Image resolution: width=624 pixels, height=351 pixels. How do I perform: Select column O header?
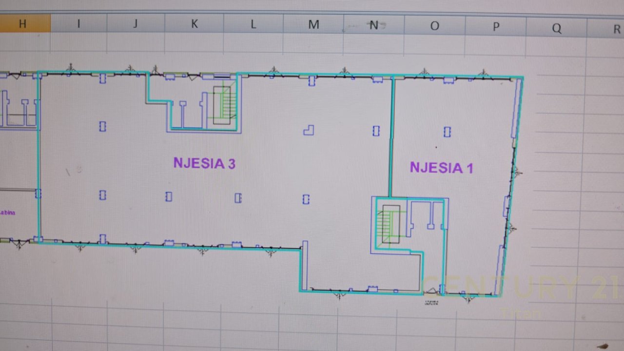point(434,26)
